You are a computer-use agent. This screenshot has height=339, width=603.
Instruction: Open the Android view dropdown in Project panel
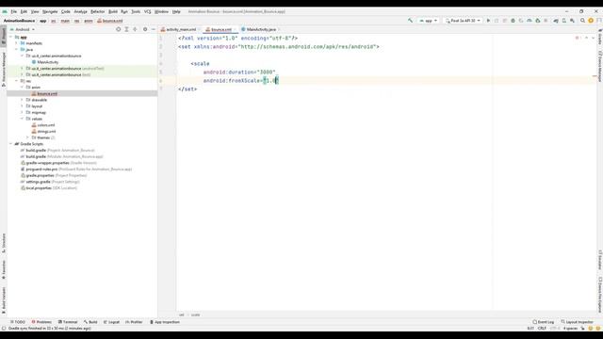[x=23, y=29]
